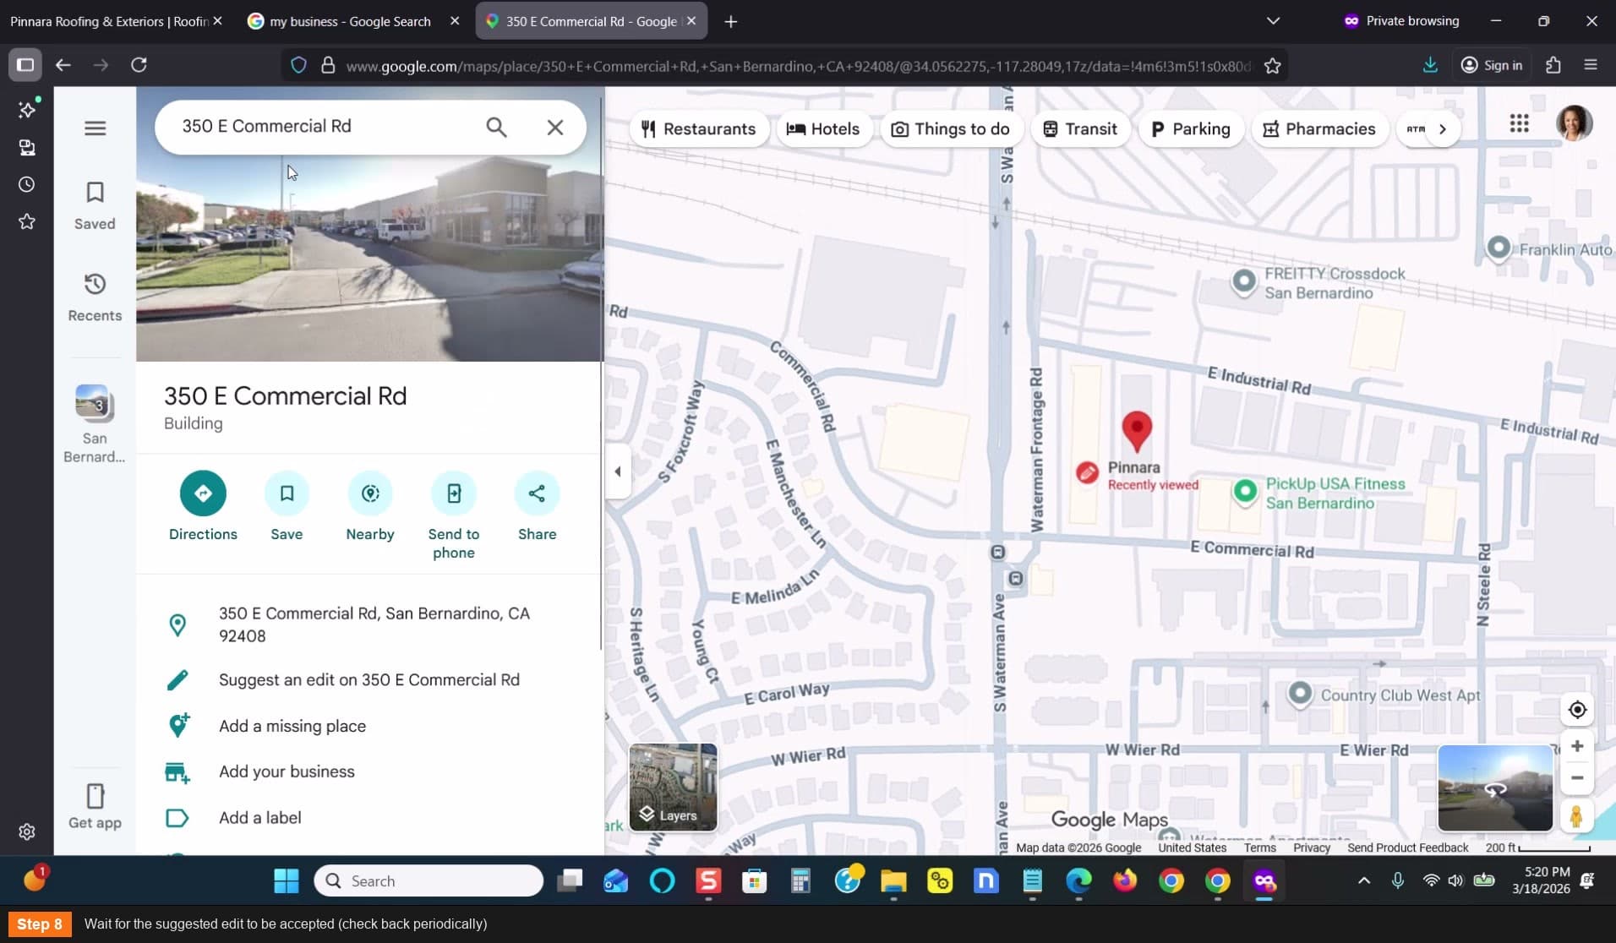Open the Google apps grid
Image resolution: width=1616 pixels, height=943 pixels.
coord(1519,124)
